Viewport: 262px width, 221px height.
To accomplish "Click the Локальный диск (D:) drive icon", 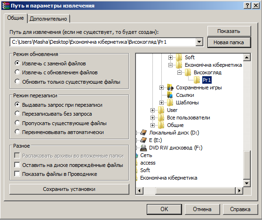I will coord(143,133).
